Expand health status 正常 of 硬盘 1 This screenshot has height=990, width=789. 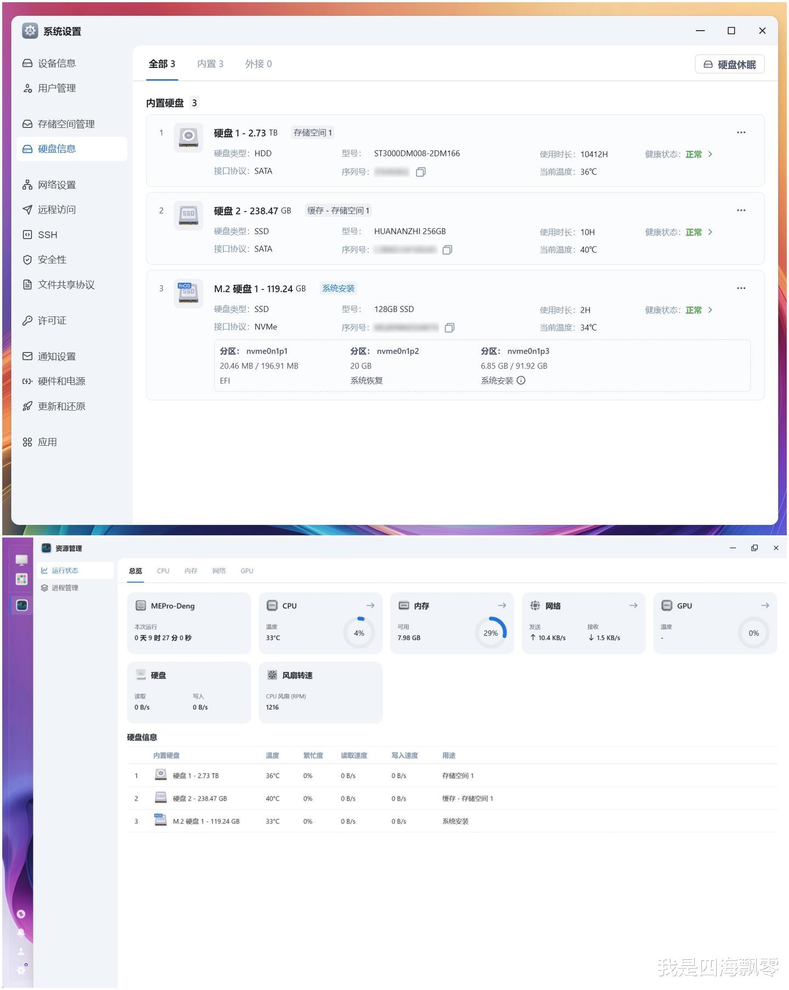click(699, 155)
